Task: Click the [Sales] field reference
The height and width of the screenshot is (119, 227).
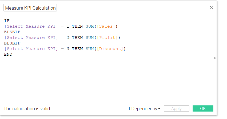Action: [x=106, y=26]
